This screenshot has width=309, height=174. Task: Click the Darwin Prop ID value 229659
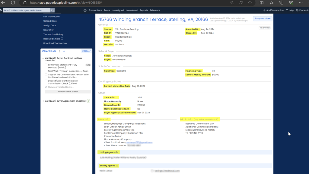(141, 105)
